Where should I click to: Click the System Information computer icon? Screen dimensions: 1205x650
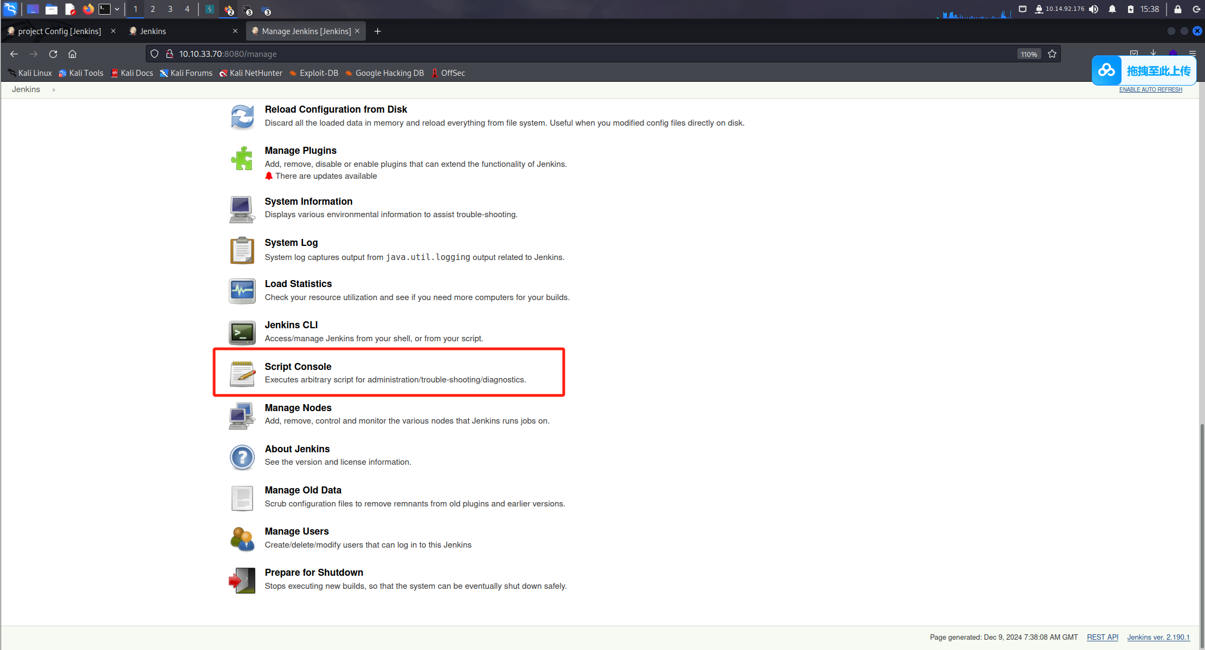(x=242, y=209)
